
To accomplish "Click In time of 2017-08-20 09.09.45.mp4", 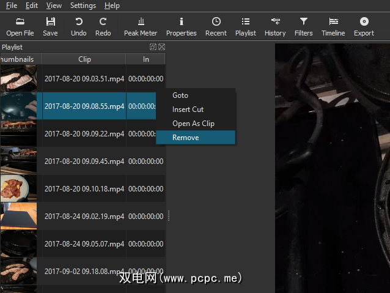I will coord(145,161).
